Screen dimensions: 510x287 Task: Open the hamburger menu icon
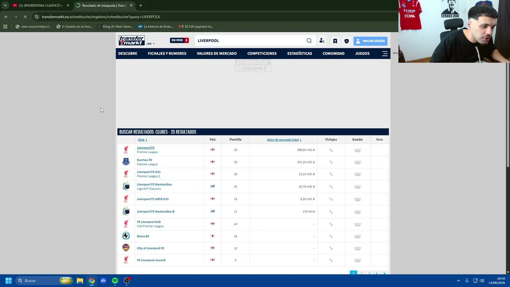(x=385, y=53)
